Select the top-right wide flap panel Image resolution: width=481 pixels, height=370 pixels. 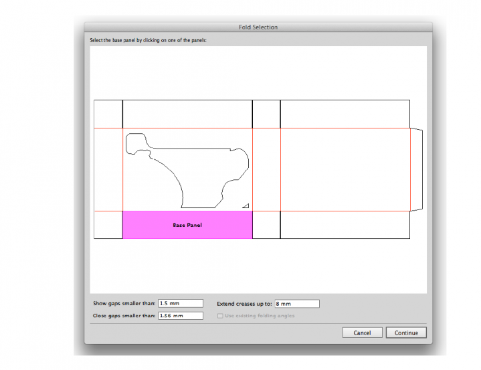click(x=345, y=114)
